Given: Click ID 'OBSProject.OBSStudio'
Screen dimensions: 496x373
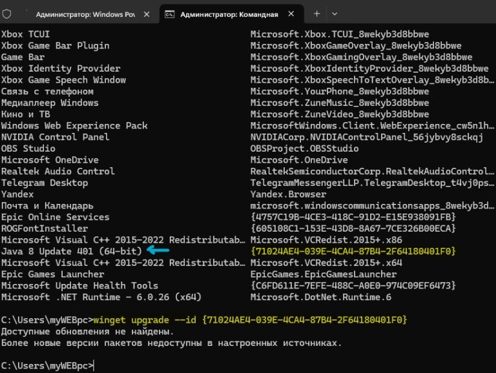Looking at the screenshot, I should (x=305, y=148).
